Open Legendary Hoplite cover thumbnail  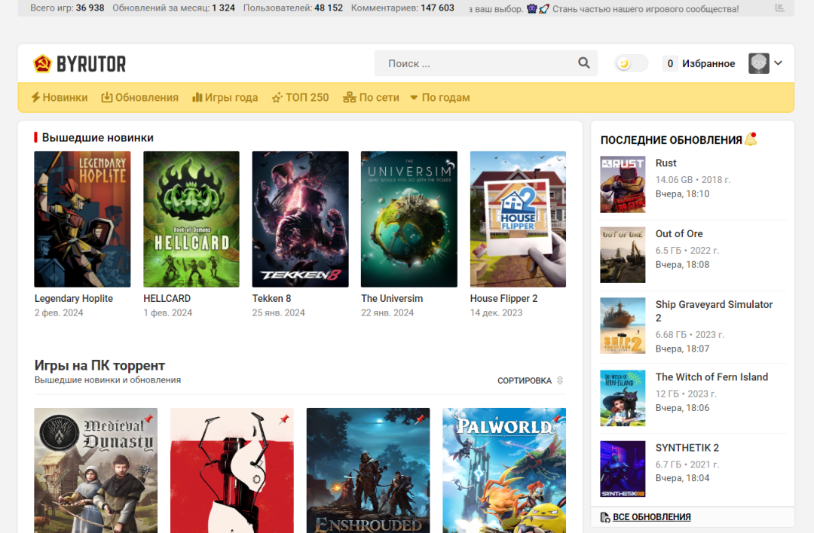(x=82, y=219)
